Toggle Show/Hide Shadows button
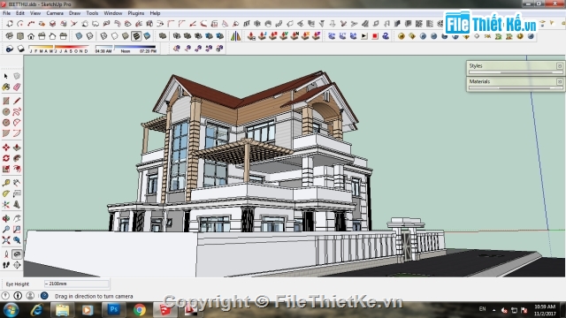Image resolution: width=566 pixels, height=318 pixels. (20, 49)
